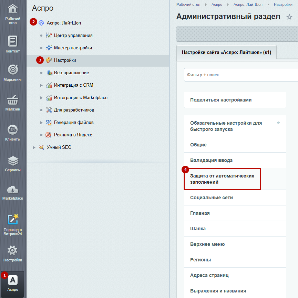Open Веб-приложение tree item
The image size is (298, 298).
71,73
